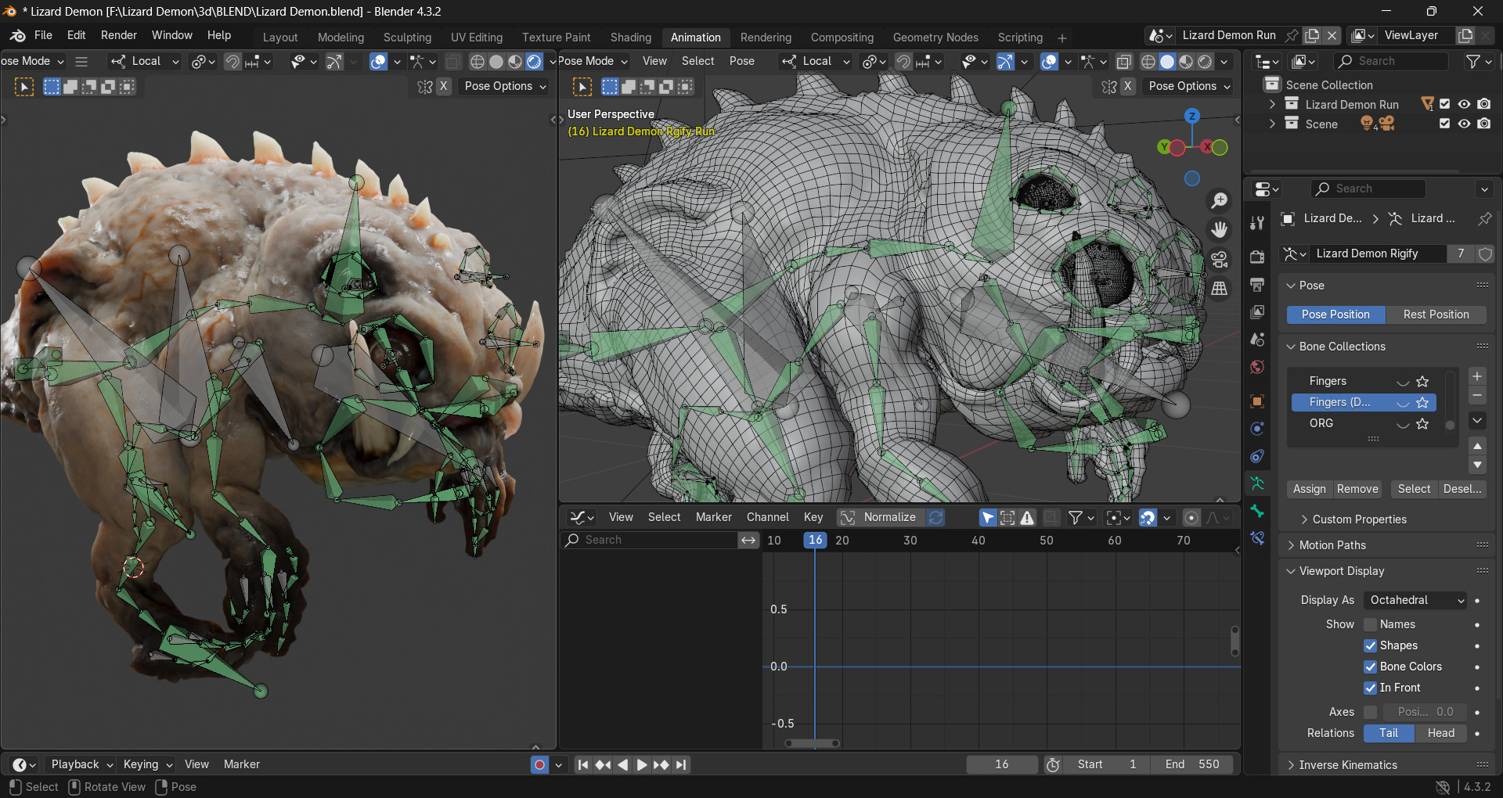The height and width of the screenshot is (798, 1503).
Task: Open the View Layer properties tab
Action: 1257,311
